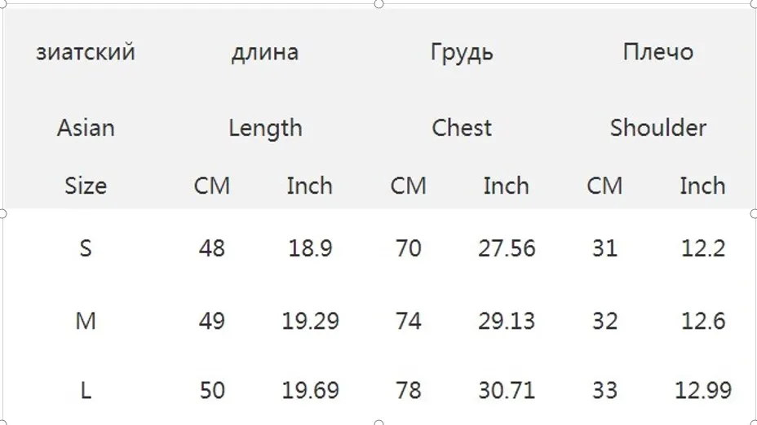
Task: Select the Shoulder column header
Action: 658,128
